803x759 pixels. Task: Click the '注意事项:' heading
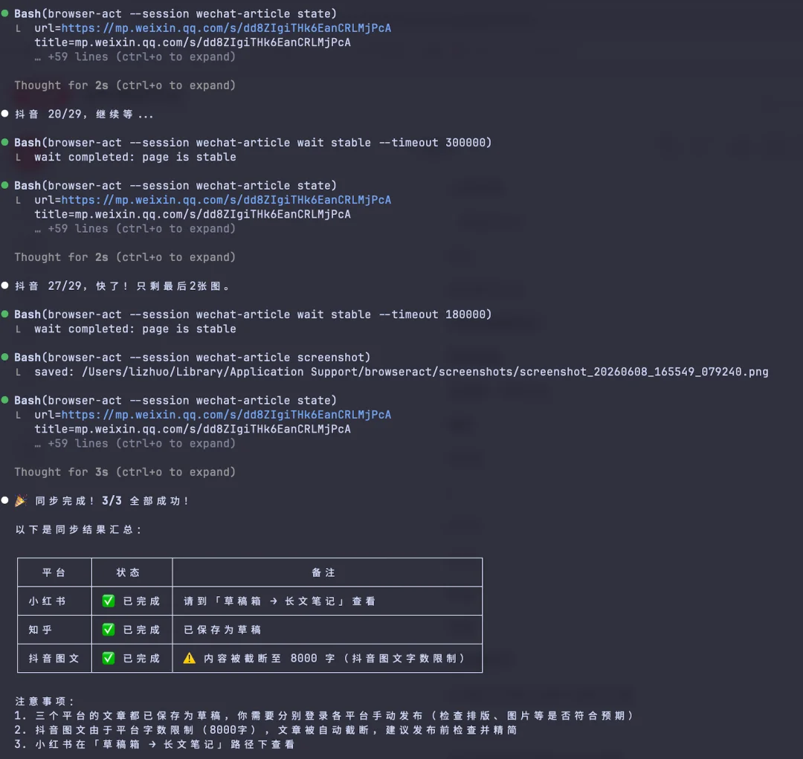45,701
